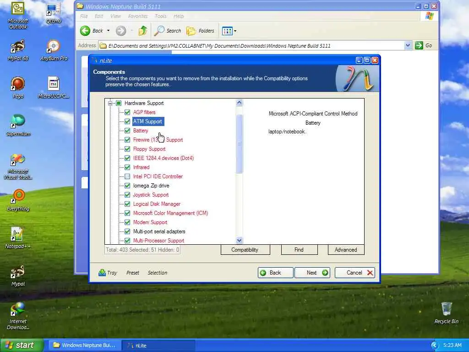The width and height of the screenshot is (469, 352).
Task: Open the Windows Start menu
Action: [22, 345]
